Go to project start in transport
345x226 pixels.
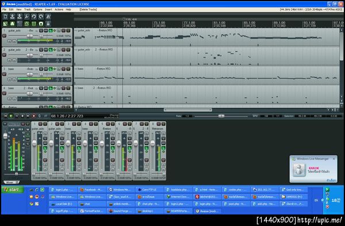tap(5, 116)
